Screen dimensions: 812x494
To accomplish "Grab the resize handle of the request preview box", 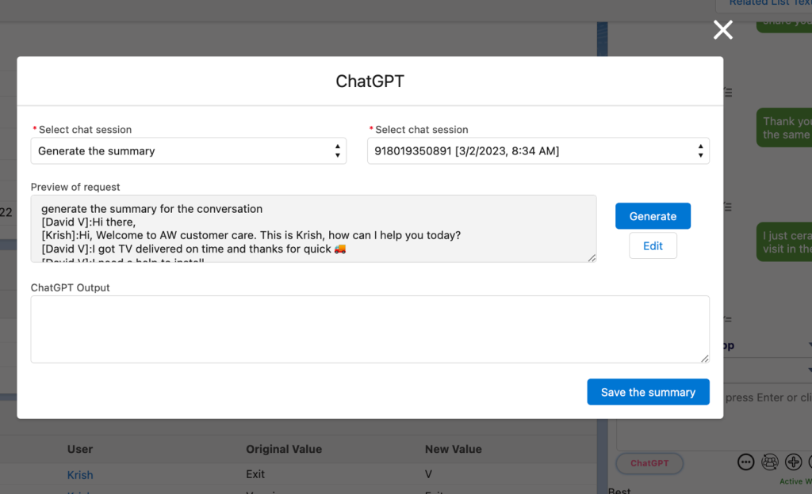I will tap(592, 257).
